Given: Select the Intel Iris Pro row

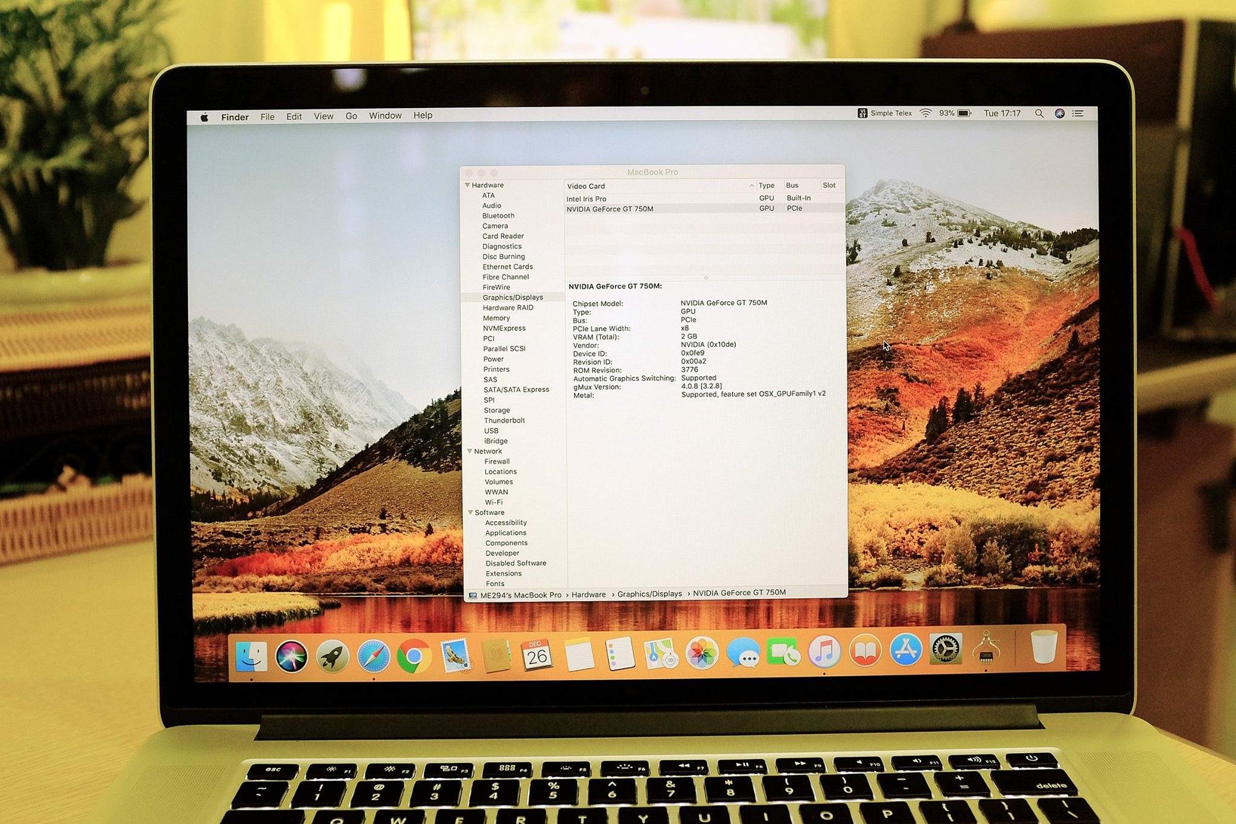Looking at the screenshot, I should click(x=704, y=198).
